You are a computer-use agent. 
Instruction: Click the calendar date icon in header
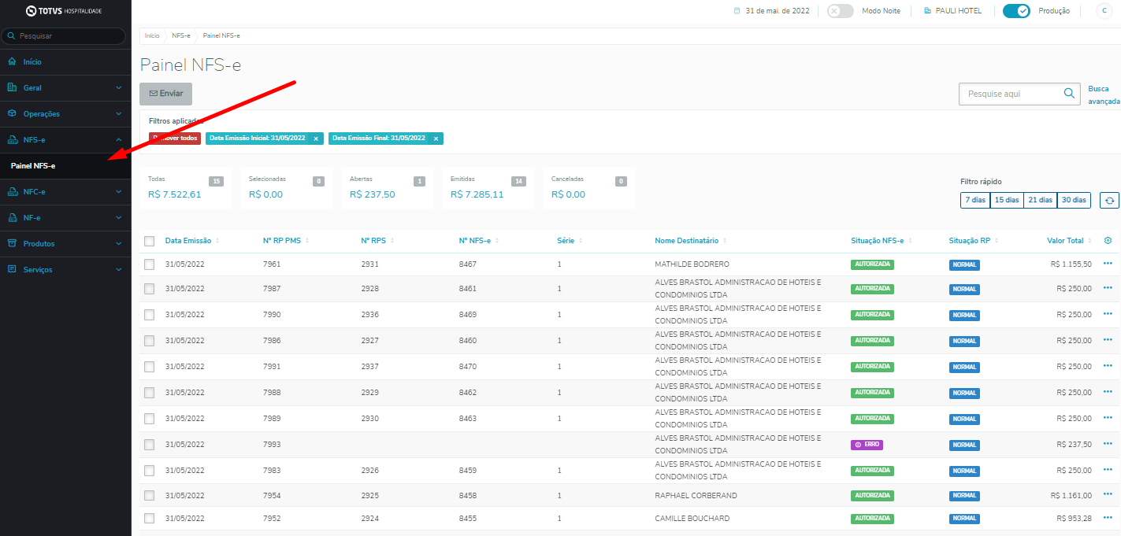point(737,11)
